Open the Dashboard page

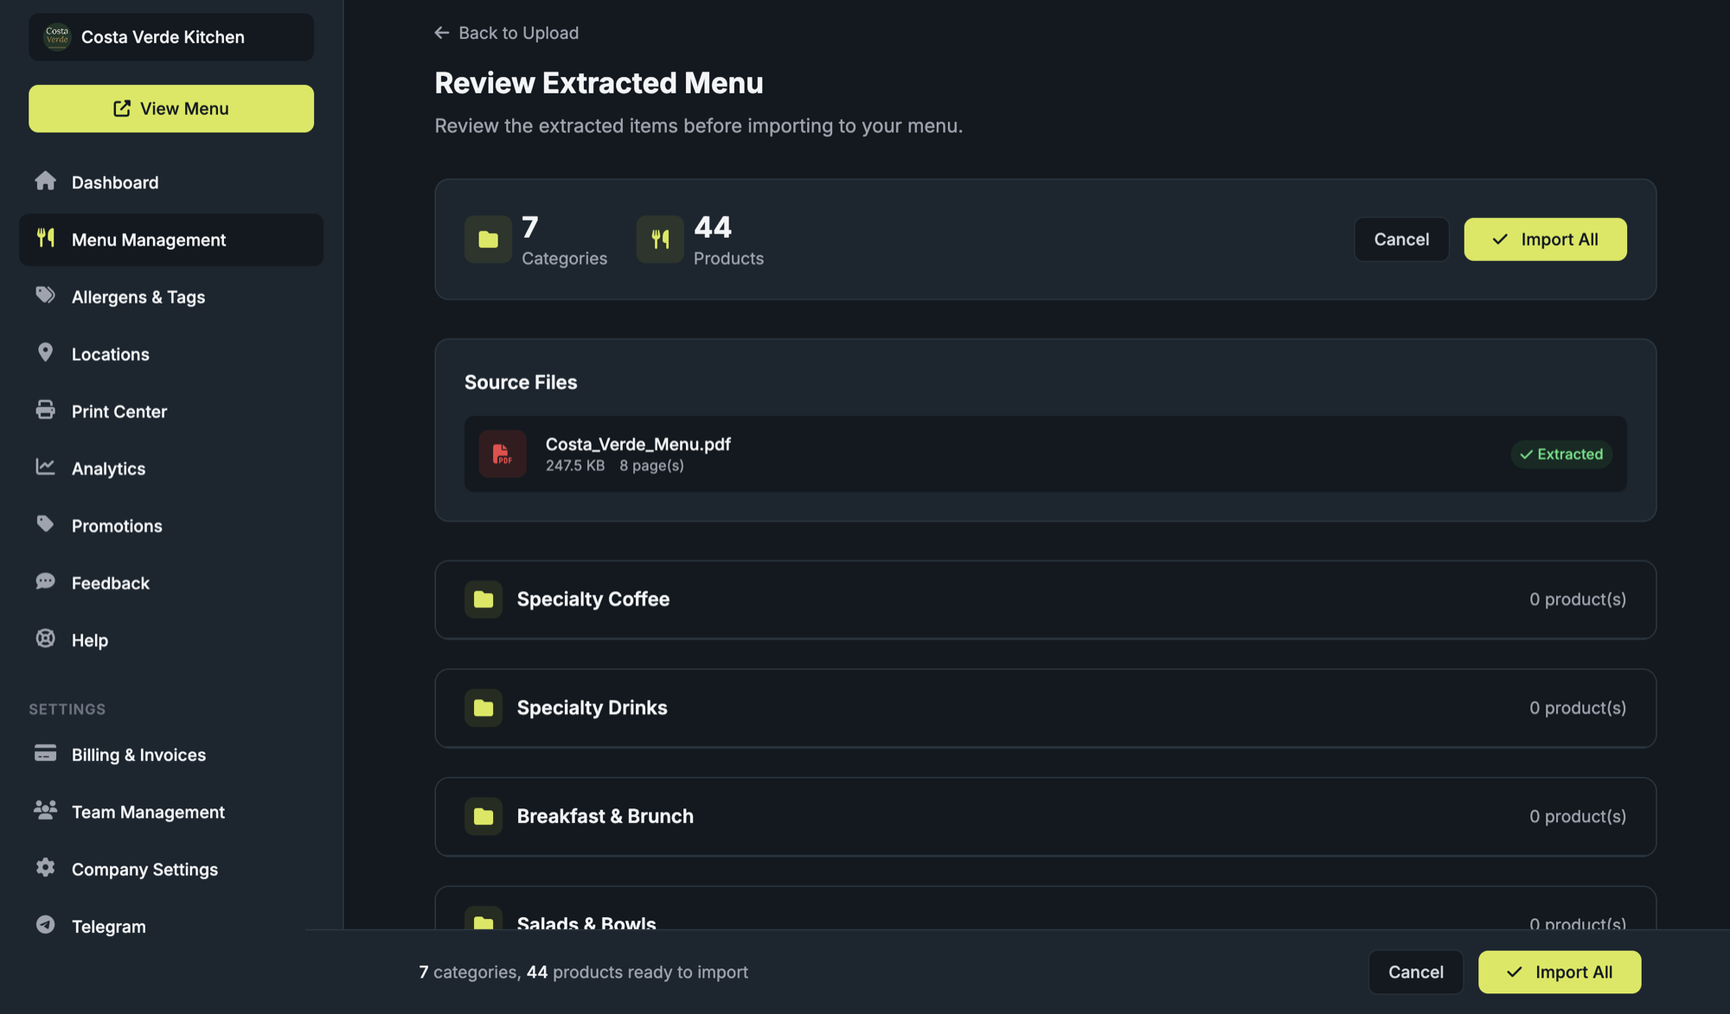pos(171,182)
